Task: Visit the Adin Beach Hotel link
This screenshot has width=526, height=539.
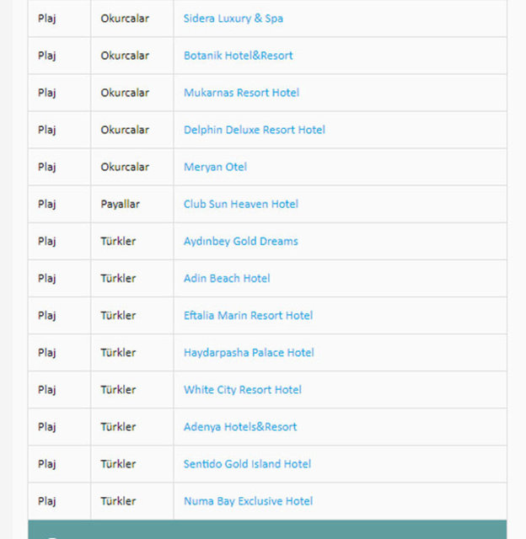Action: tap(227, 278)
